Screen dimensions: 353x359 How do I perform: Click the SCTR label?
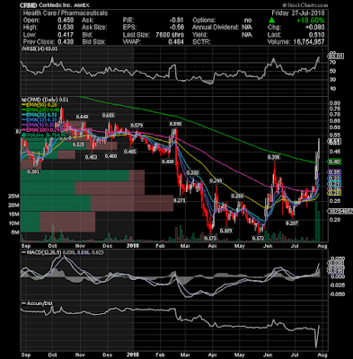pyautogui.click(x=201, y=42)
